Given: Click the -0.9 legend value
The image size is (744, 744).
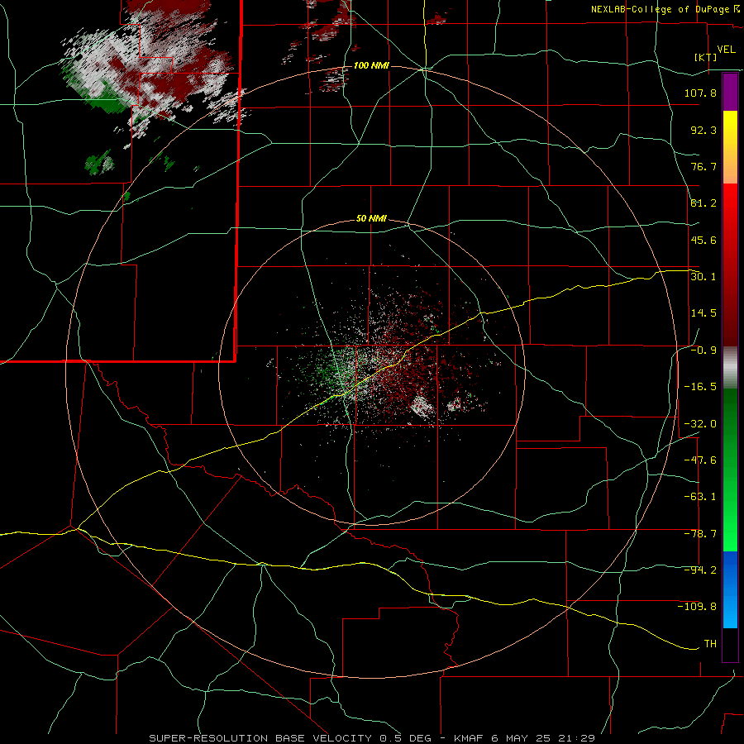Looking at the screenshot, I should (703, 351).
